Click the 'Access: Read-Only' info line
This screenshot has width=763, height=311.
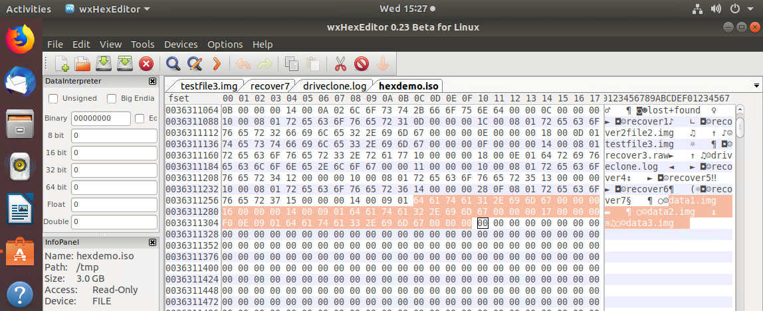tap(91, 290)
